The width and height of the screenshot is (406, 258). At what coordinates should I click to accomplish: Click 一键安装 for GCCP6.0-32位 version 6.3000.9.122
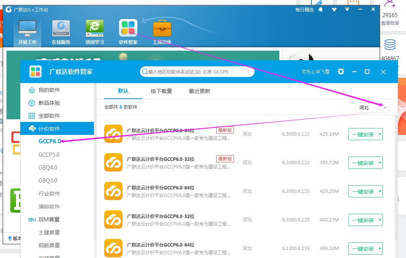click(363, 163)
